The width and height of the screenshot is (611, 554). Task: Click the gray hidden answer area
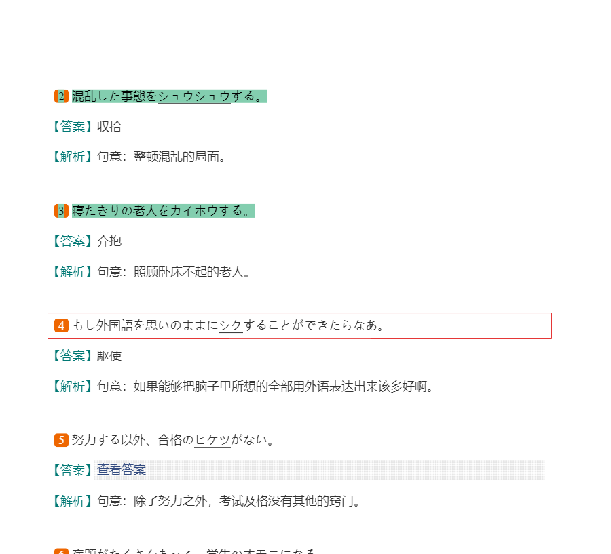(319, 471)
